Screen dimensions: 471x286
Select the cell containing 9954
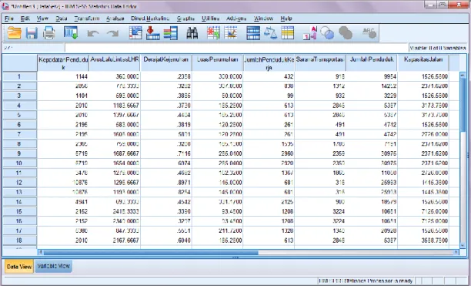point(372,76)
